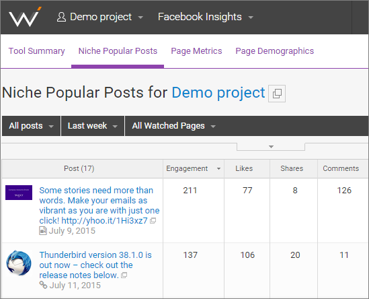Open the purple Yahoo post thumbnail

(19, 193)
